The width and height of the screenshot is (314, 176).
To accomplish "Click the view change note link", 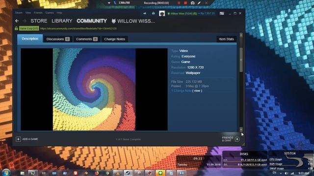I will [x=197, y=91].
